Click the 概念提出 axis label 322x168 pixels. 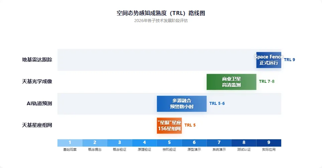pos(95,150)
